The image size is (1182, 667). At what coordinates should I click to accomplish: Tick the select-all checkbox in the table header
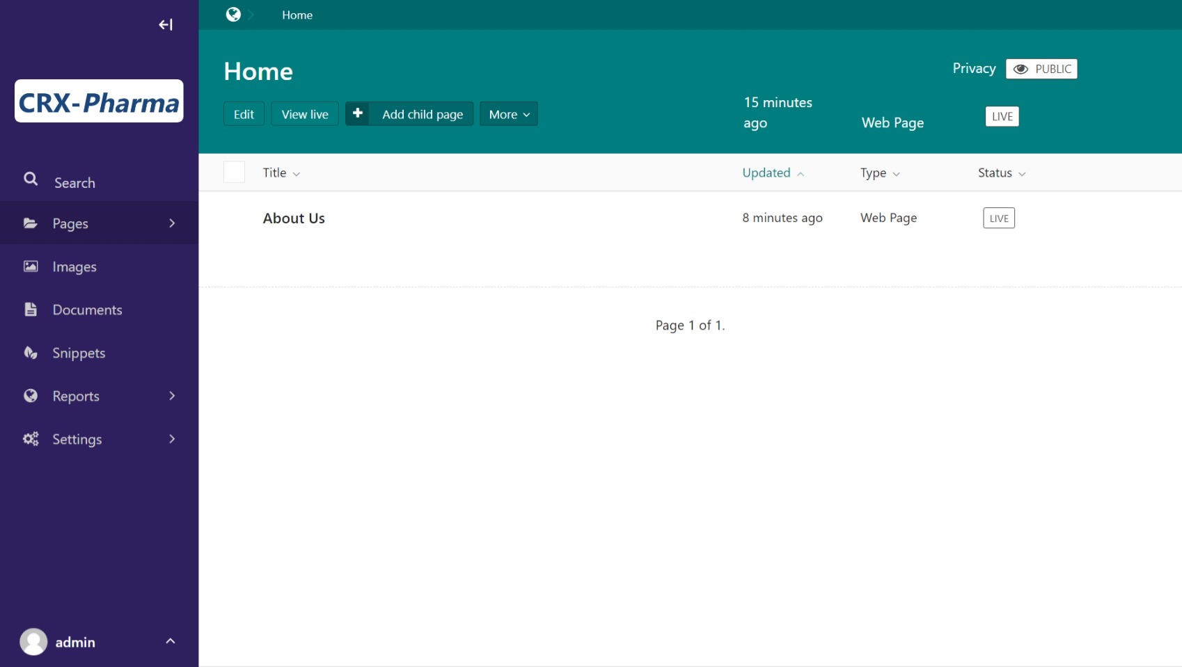[234, 172]
